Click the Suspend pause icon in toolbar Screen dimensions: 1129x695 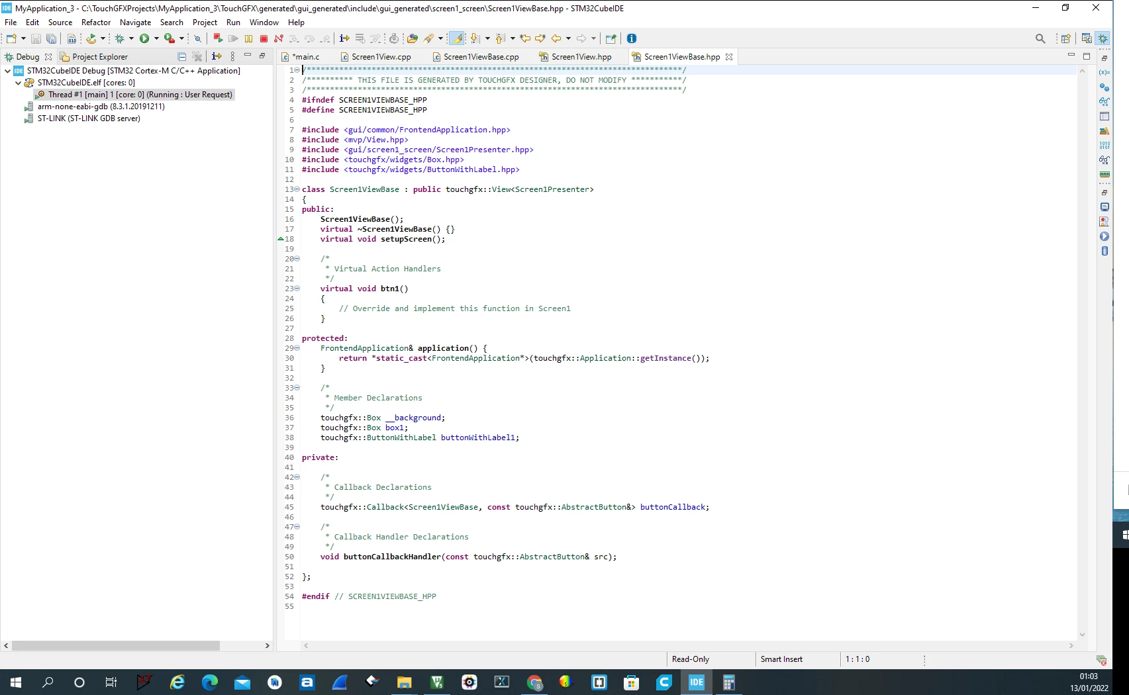(248, 38)
